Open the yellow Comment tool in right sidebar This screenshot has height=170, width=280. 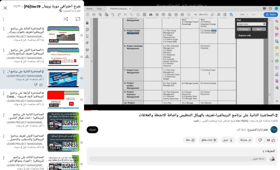point(277,48)
